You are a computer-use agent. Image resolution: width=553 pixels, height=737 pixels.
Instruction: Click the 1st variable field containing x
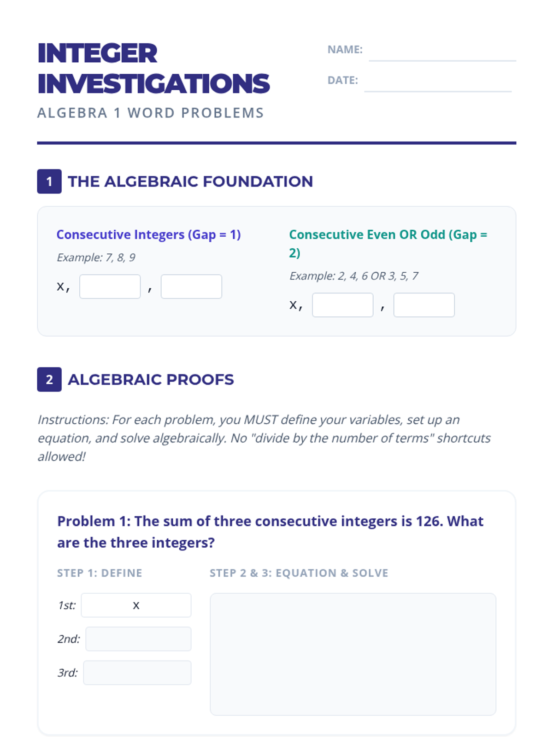click(x=136, y=605)
